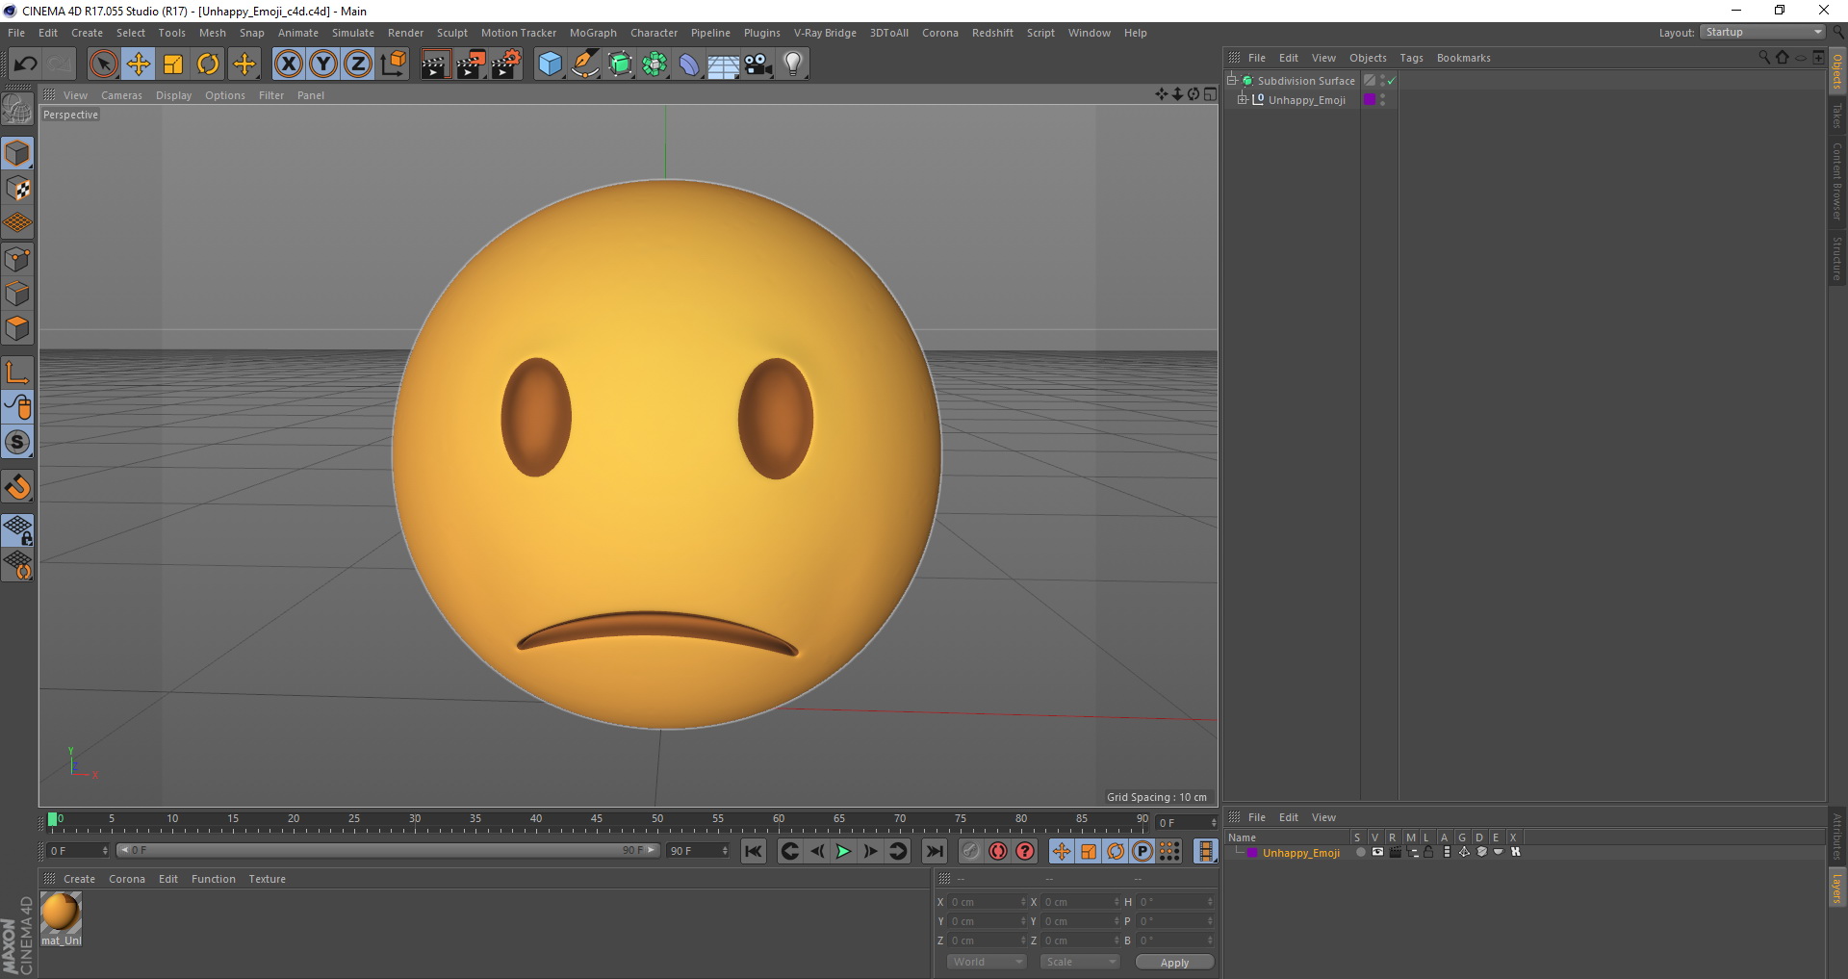The width and height of the screenshot is (1848, 979).
Task: Open the Layout dropdown showing Startup
Action: click(1763, 32)
